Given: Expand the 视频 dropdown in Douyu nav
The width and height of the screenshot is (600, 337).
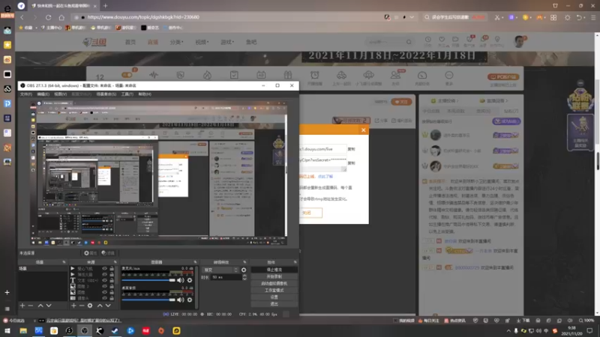Looking at the screenshot, I should 202,42.
